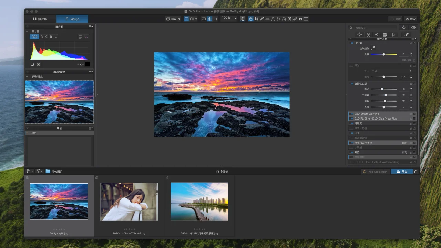Select the Horizon level tool
Viewport: 441px width, 248px height.
pos(267,19)
